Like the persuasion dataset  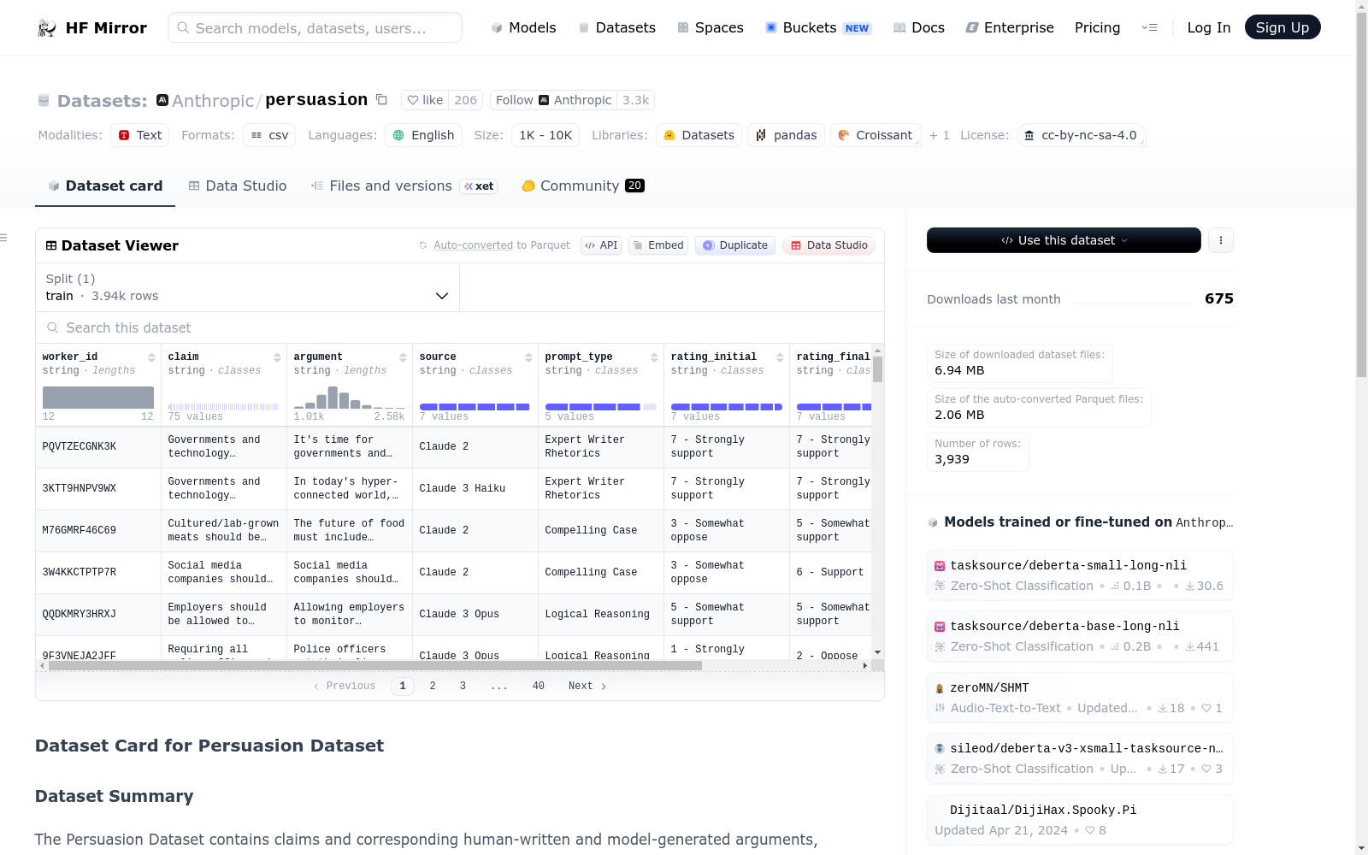(425, 100)
